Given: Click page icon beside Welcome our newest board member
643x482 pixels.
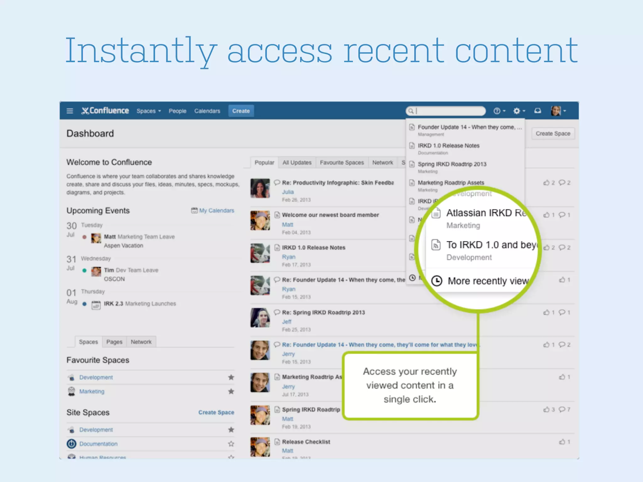Looking at the screenshot, I should point(277,215).
